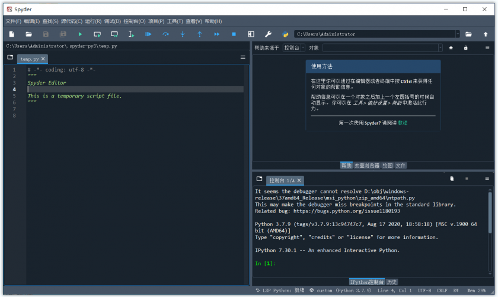Viewport: 498px width, 297px height.
Task: Open the 控制台(O) menu
Action: (x=135, y=21)
